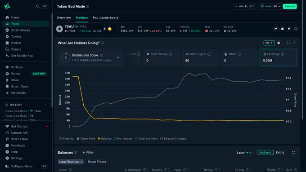Open Nansen API link

(x=19, y=133)
